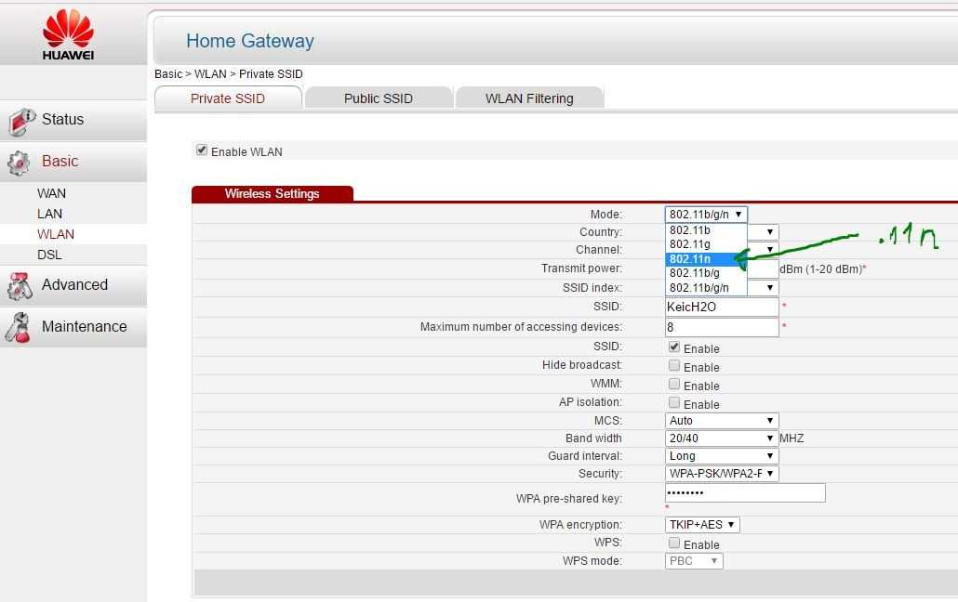The width and height of the screenshot is (958, 602).
Task: Click the Huawei logo
Action: click(x=69, y=34)
